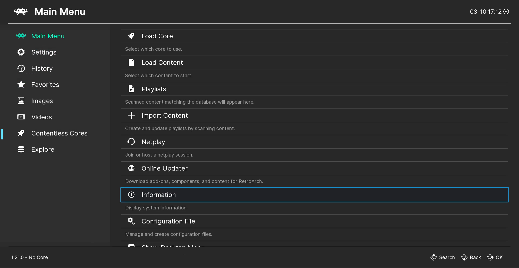Image resolution: width=519 pixels, height=268 pixels.
Task: Click the headset icon for Netplay
Action: 131,142
